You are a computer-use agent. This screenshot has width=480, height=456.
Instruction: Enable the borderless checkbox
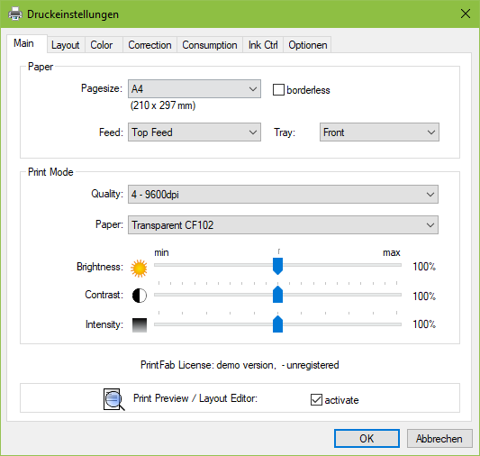click(278, 90)
